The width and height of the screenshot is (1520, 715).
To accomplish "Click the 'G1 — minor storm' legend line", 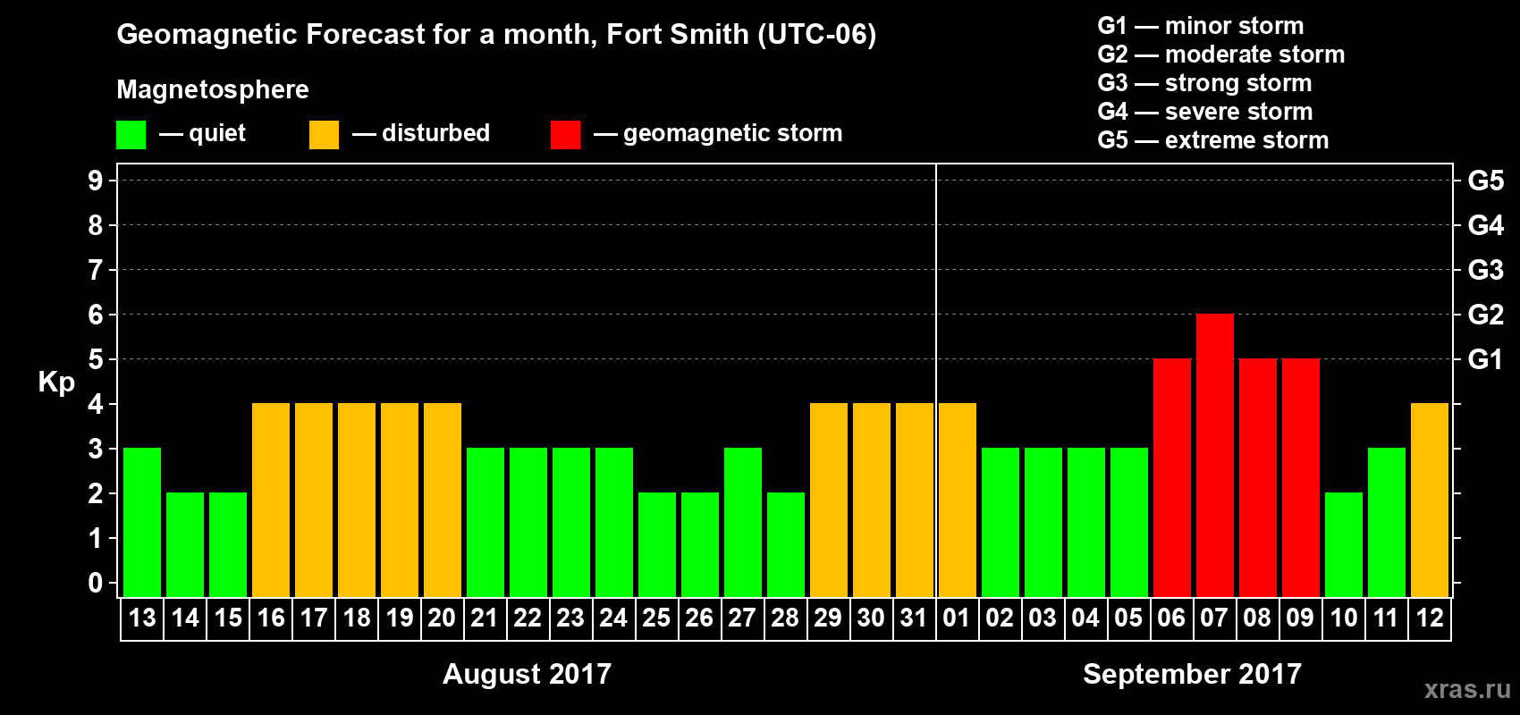I will tap(1201, 26).
